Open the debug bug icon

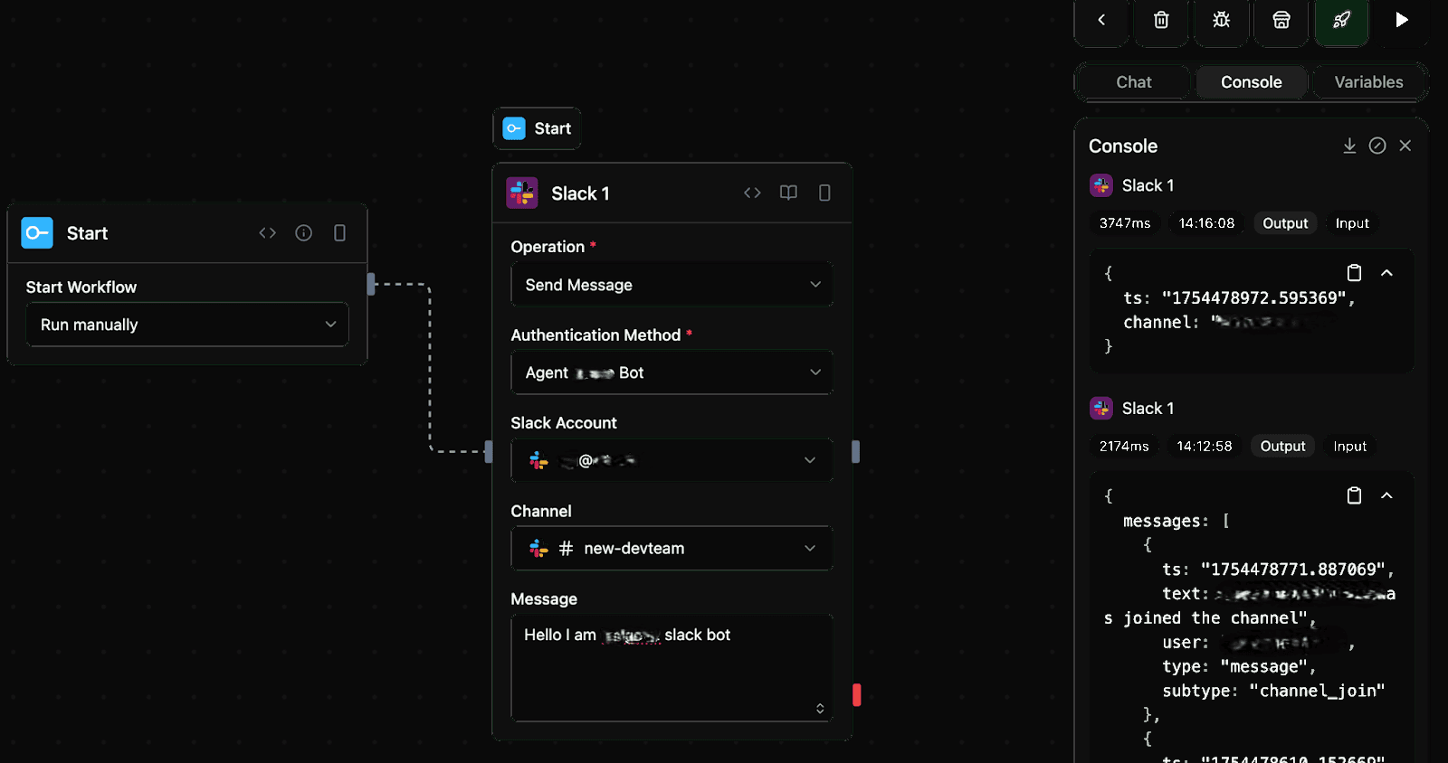(x=1221, y=20)
